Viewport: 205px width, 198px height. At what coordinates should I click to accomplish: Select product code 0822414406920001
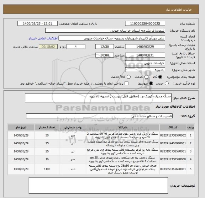173,143
